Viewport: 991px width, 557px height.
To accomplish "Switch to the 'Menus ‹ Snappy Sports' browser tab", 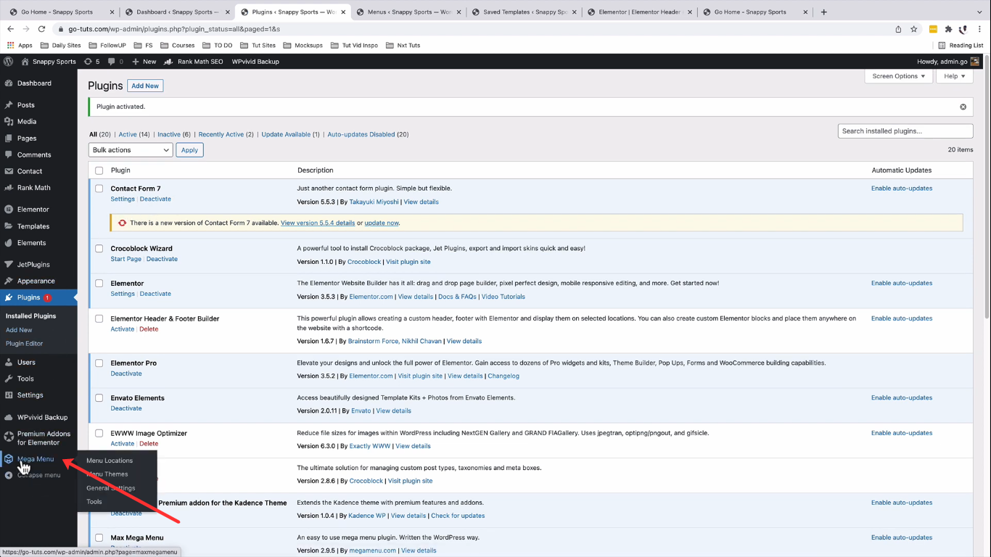I will pos(408,12).
